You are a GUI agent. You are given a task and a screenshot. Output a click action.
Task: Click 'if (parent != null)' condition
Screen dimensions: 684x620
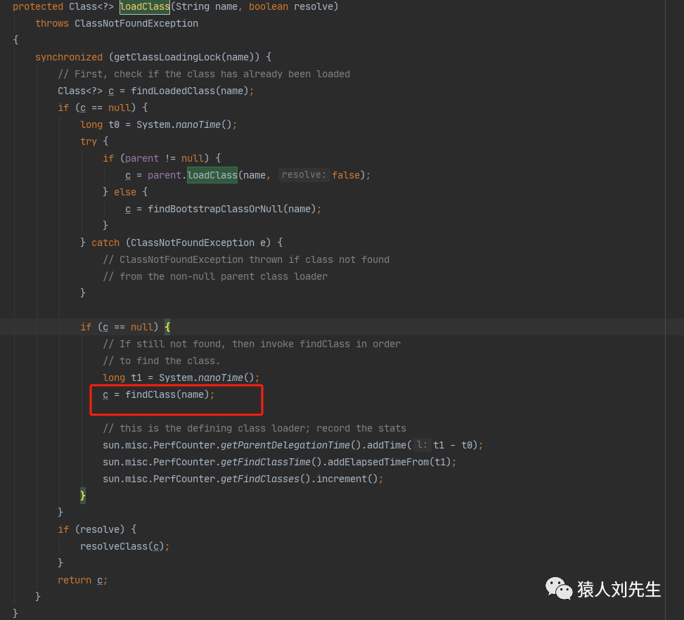click(x=156, y=158)
